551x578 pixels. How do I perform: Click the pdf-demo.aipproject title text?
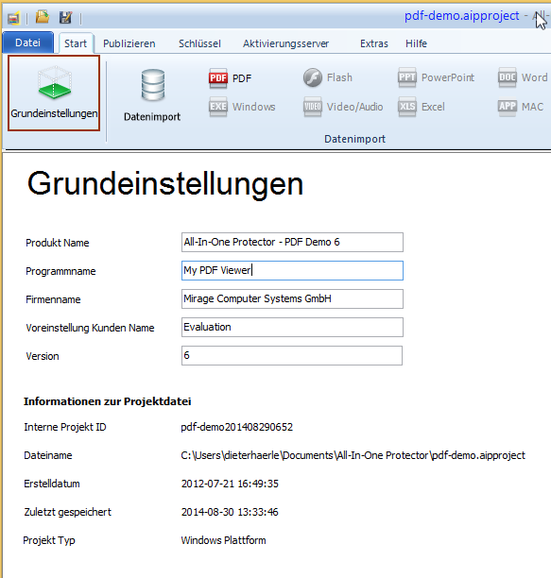(x=462, y=16)
